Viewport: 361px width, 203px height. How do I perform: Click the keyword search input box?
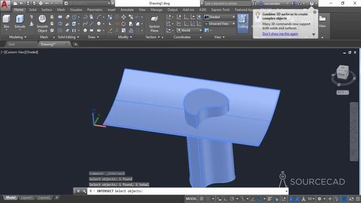[227, 3]
